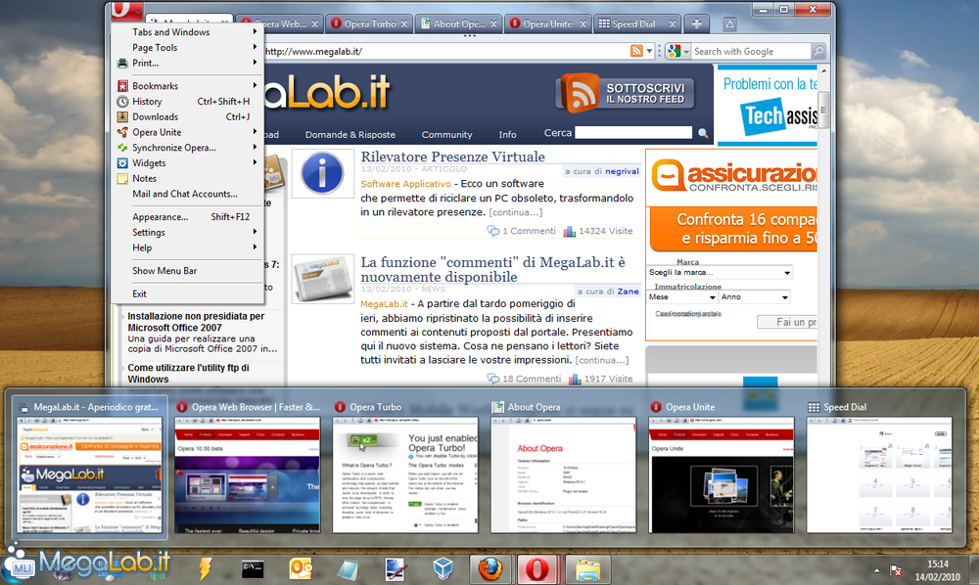Launch the lightning bolt taskbar app
The image size is (979, 585).
click(205, 568)
